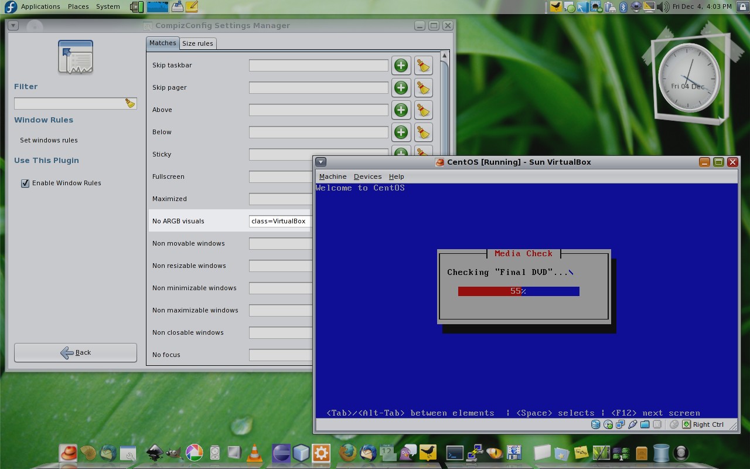Click VirtualBox host key arrow icon
Viewport: 750px width, 469px height.
point(687,424)
